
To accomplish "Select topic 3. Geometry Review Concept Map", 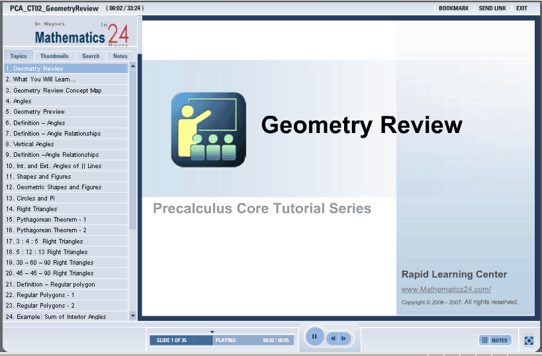I will (66, 91).
